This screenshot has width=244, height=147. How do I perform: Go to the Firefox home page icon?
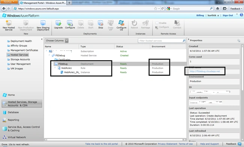(x=218, y=9)
